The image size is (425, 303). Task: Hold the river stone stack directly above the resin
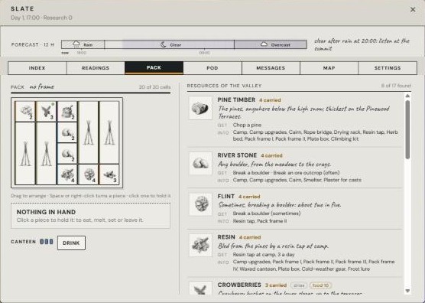(67, 154)
